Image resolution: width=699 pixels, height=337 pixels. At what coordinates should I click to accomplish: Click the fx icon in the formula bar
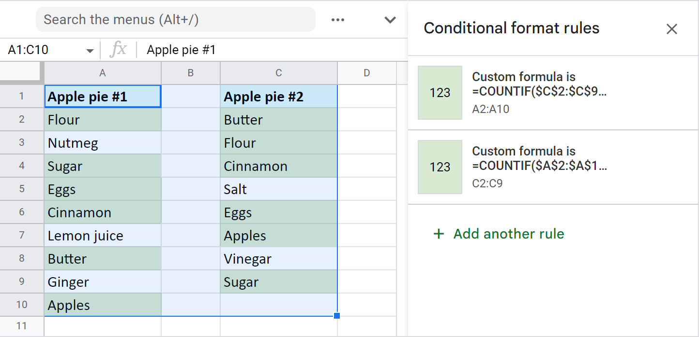pos(119,49)
